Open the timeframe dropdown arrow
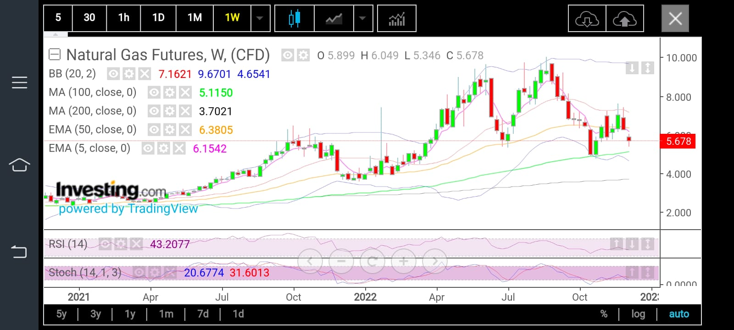This screenshot has height=330, width=734. 260,18
